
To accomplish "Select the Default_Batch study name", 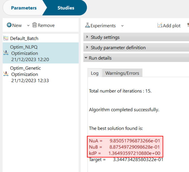I will coord(24,39).
